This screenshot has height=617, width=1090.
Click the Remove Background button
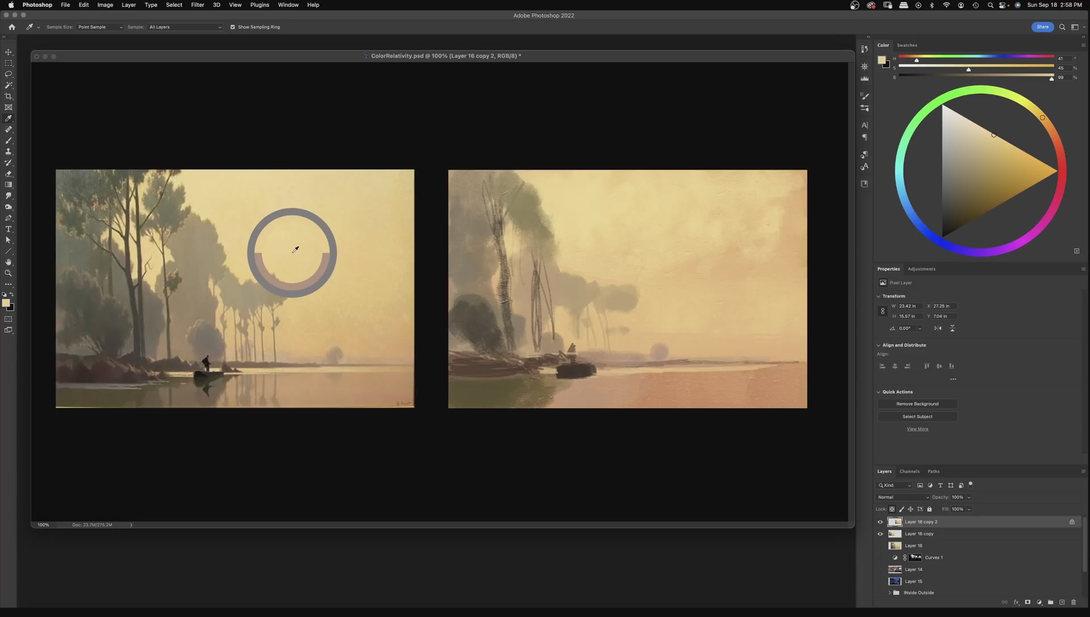pyautogui.click(x=917, y=404)
